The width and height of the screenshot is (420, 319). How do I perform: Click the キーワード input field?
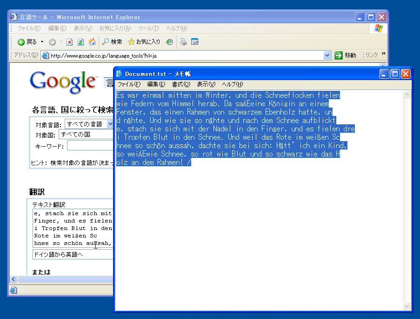tap(90, 146)
